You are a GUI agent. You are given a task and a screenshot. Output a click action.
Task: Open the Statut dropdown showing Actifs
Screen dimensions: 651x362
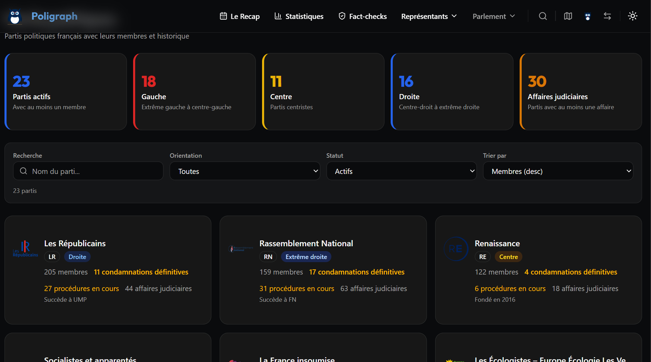[401, 171]
